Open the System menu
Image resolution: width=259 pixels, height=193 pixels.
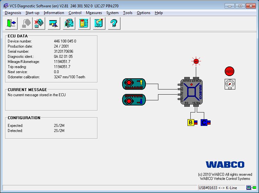tap(112, 13)
